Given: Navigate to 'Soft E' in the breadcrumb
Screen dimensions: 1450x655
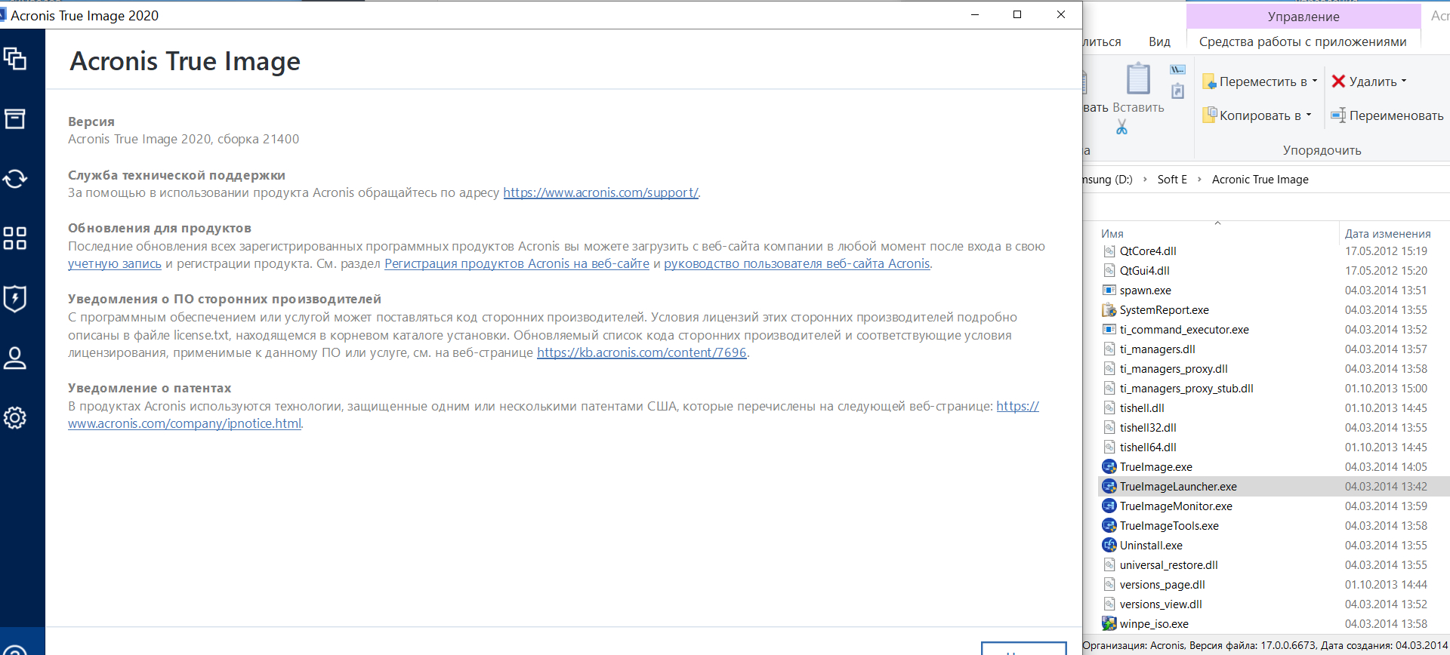Looking at the screenshot, I should point(1172,180).
